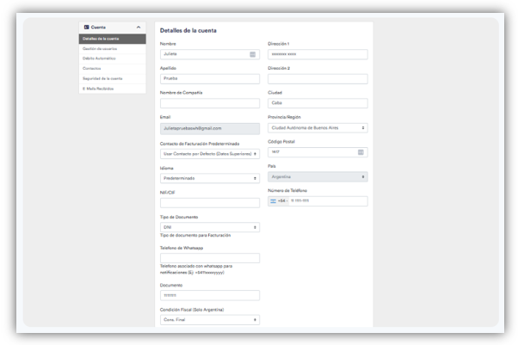518x345 pixels.
Task: Open Débito Automático in sidebar
Action: point(113,59)
